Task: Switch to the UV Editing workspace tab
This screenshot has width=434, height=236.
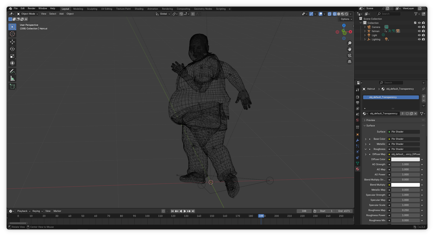Action: pyautogui.click(x=106, y=9)
